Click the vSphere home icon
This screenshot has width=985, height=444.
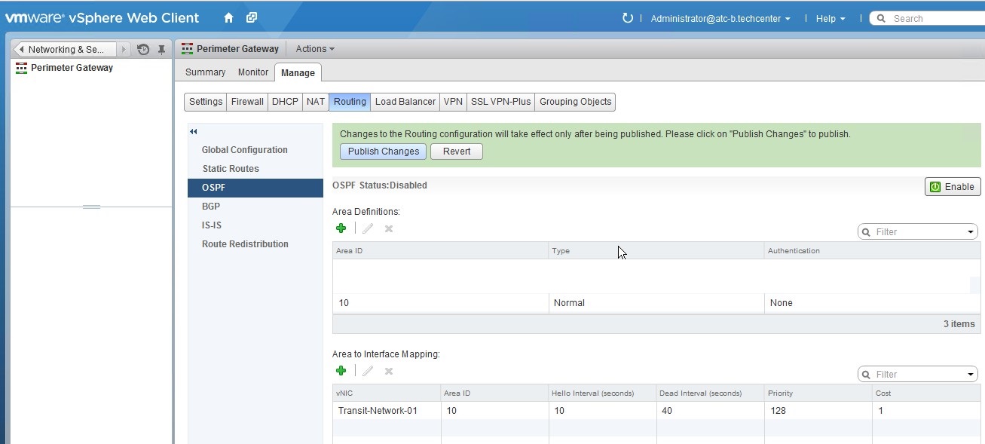[x=228, y=18]
